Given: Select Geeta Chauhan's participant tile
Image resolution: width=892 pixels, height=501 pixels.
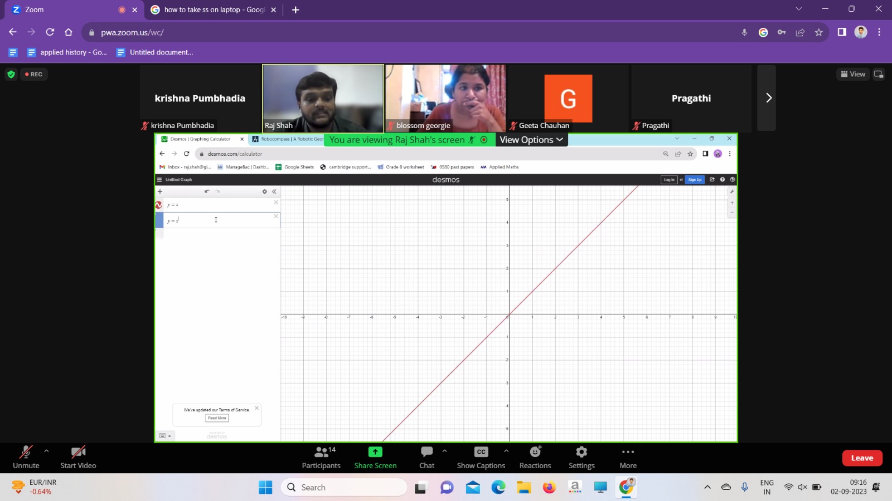Looking at the screenshot, I should pos(568,98).
